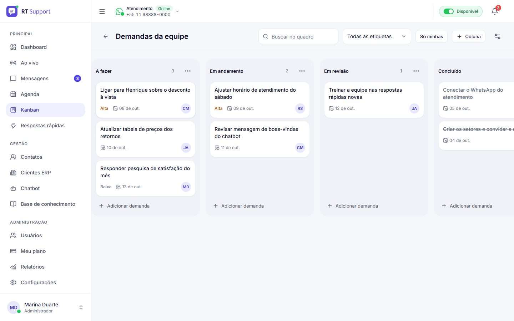Click JA avatar on Treinar a equipe card
The width and height of the screenshot is (514, 321).
coord(414,108)
